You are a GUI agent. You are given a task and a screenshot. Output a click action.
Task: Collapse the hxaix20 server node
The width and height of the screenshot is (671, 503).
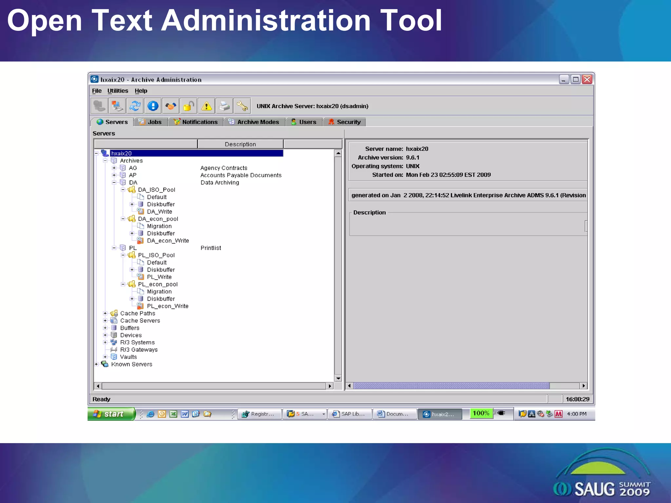click(x=96, y=153)
